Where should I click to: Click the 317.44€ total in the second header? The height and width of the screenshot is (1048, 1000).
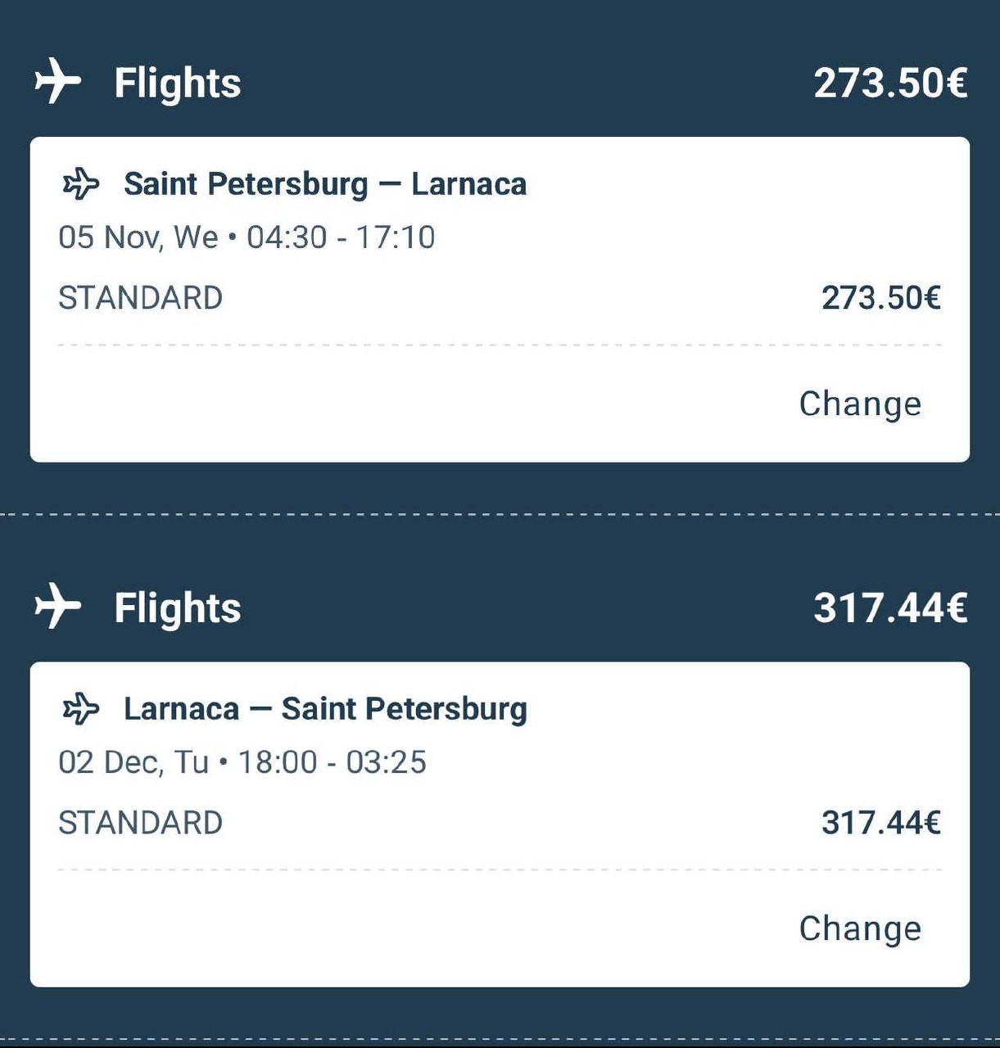click(x=890, y=608)
